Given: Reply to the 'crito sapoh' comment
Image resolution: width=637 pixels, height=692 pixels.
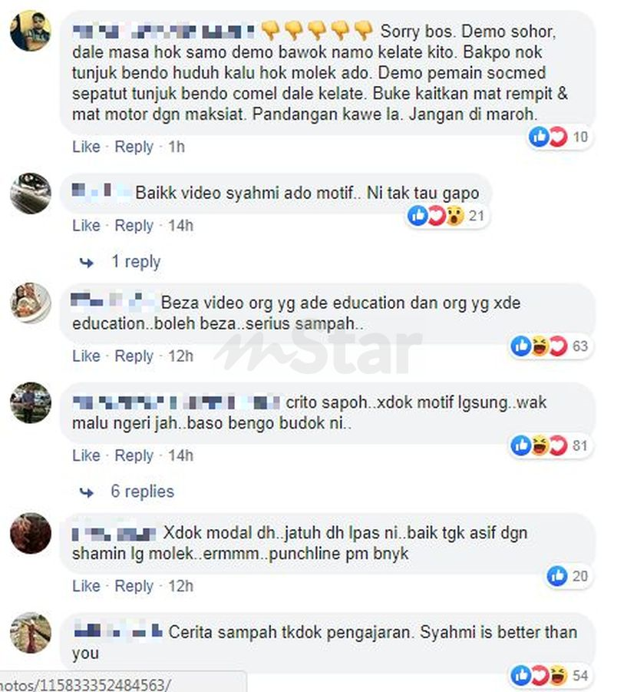Looking at the screenshot, I should tap(134, 455).
